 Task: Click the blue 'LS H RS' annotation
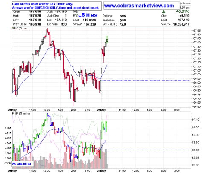click(88, 15)
